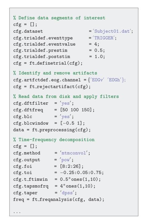146x223 pixels.
Task: Click the 'Define data segments of interest' comment
Action: tap(59, 18)
